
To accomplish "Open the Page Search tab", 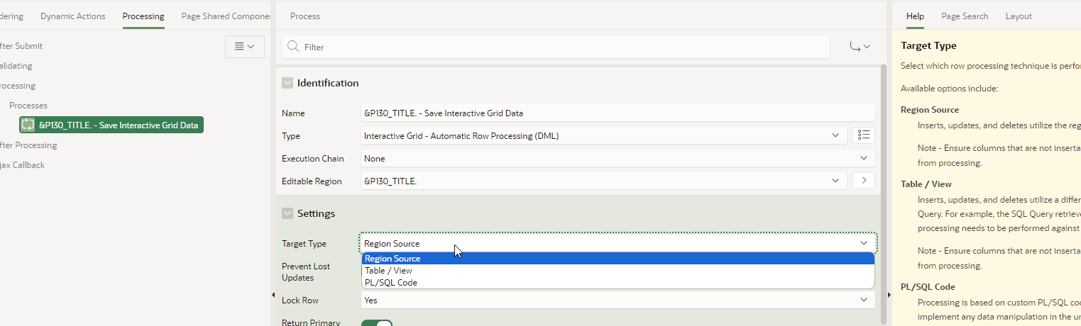I will click(x=965, y=16).
